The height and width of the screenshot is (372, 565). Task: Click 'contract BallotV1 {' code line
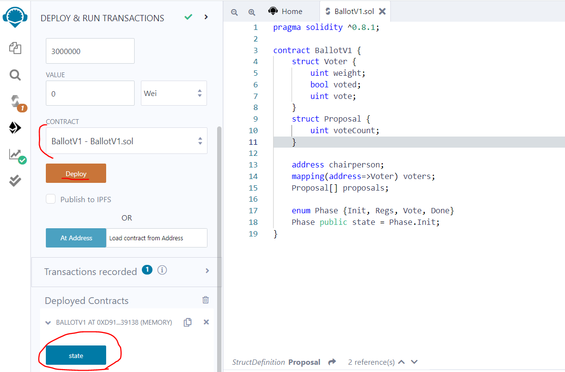click(317, 51)
